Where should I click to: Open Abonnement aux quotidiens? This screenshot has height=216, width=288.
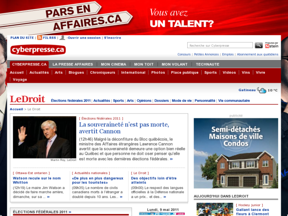[257, 54]
